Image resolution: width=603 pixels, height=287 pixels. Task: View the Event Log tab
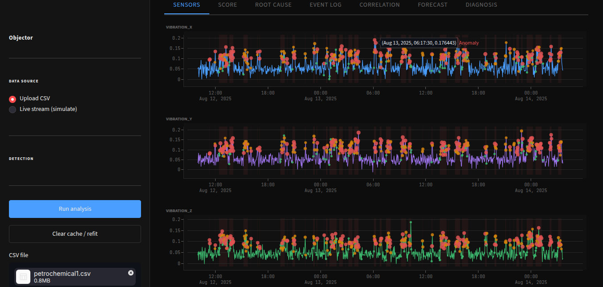point(325,5)
